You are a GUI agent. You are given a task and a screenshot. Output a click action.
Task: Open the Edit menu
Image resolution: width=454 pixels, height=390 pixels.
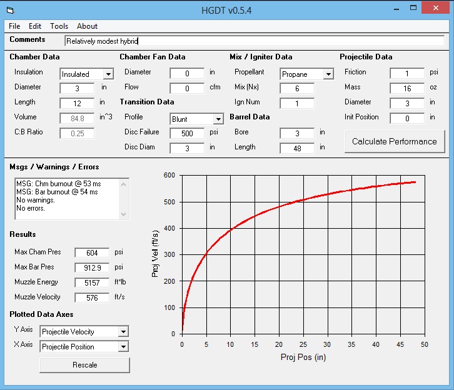click(x=35, y=26)
